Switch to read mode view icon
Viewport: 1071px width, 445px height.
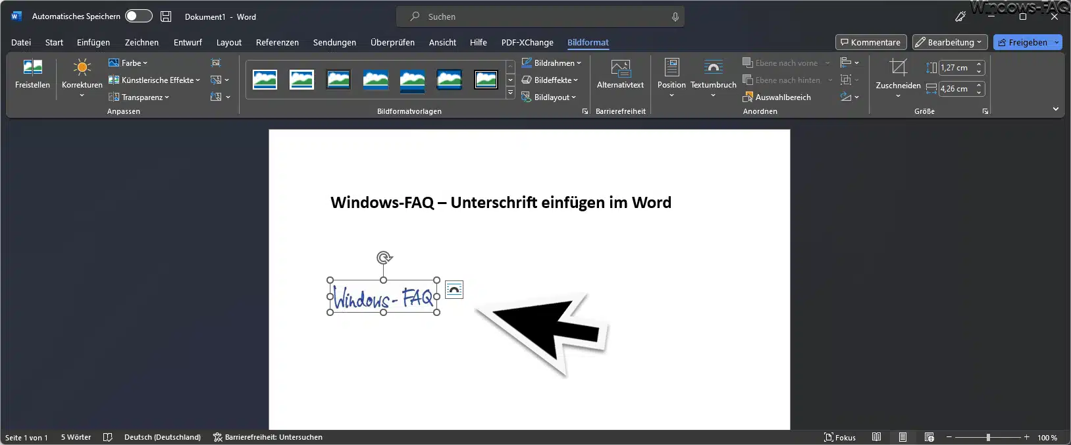click(876, 437)
